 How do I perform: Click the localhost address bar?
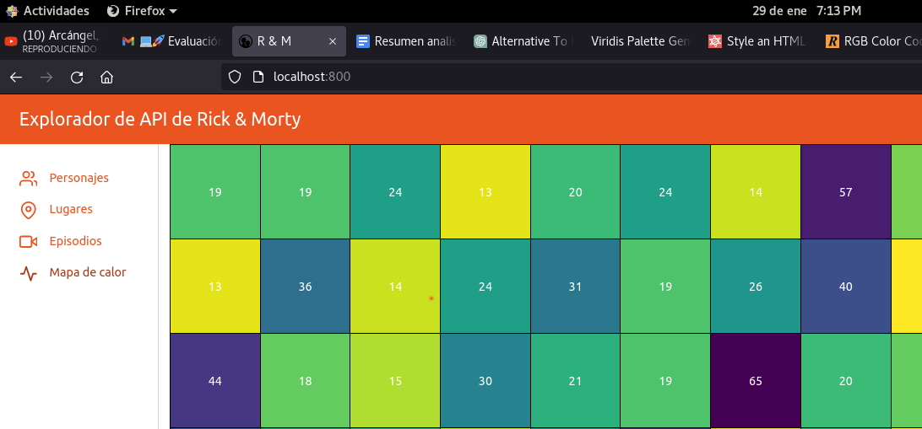point(571,77)
